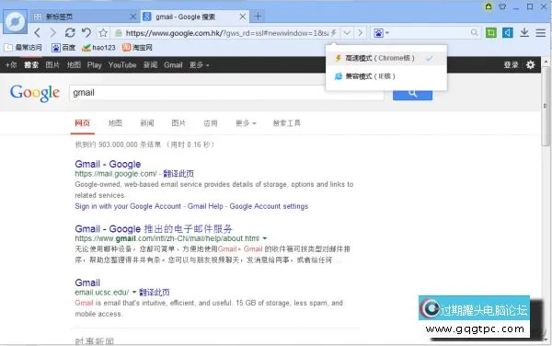This screenshot has width=552, height=346.
Task: Click the browser logo icon
Action: [15, 22]
